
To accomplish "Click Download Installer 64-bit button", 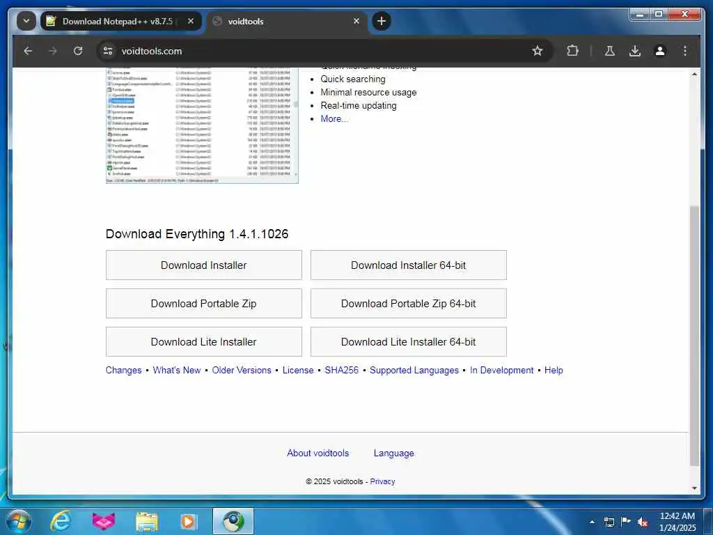I will (408, 265).
